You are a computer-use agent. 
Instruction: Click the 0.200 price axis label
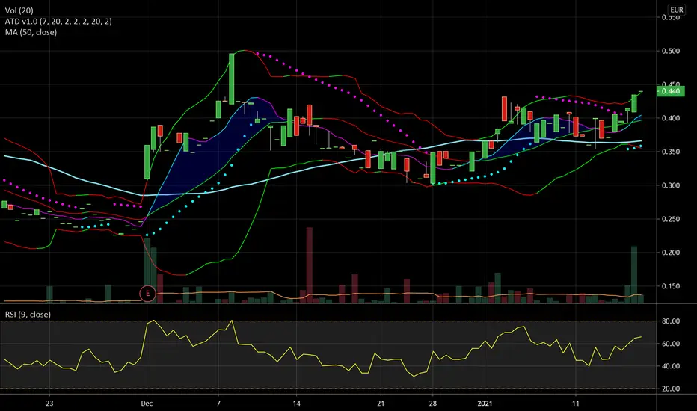[671, 253]
